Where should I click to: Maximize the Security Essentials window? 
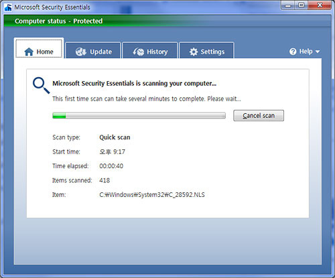tap(301, 5)
